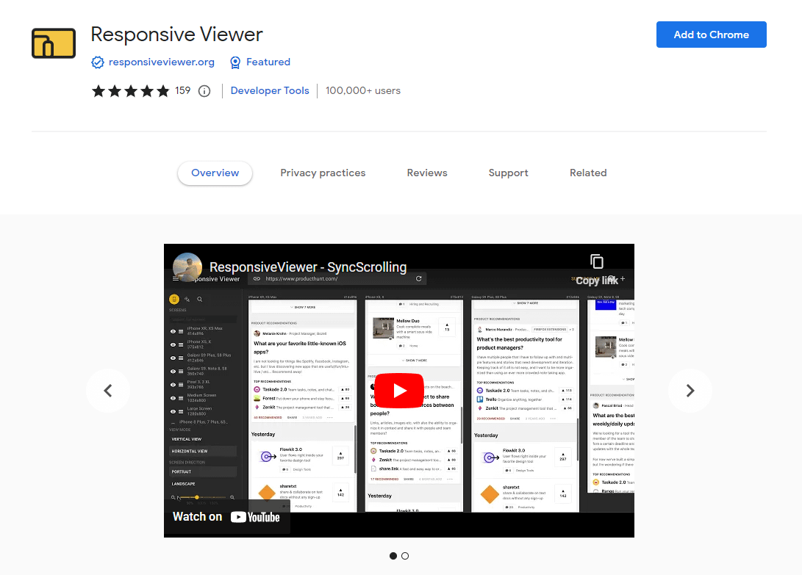Open the Overview tab
Image resolution: width=802 pixels, height=575 pixels.
coord(215,173)
